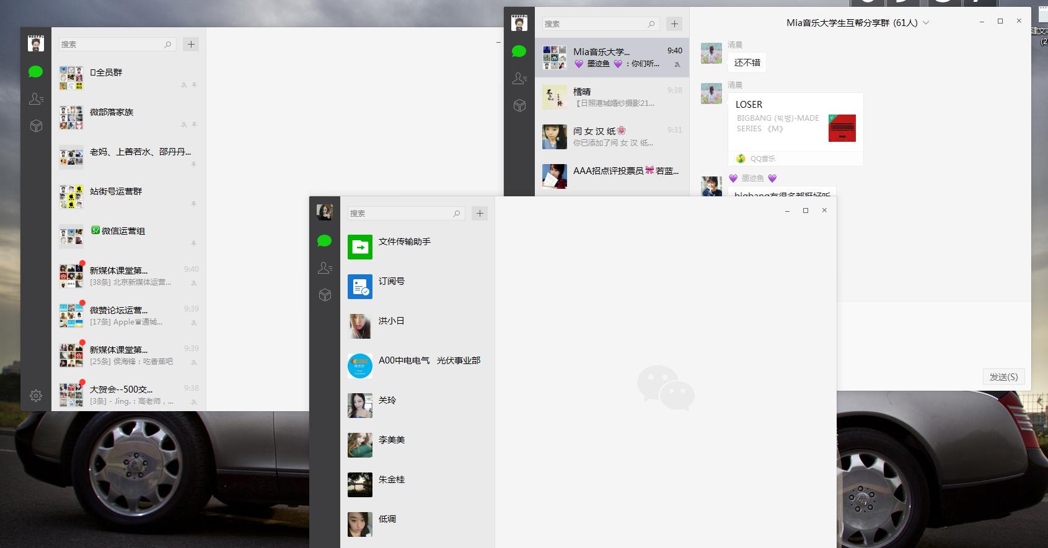Open contacts icon in left WeChat sidebar
Screen dimensions: 1048x548
(36, 98)
